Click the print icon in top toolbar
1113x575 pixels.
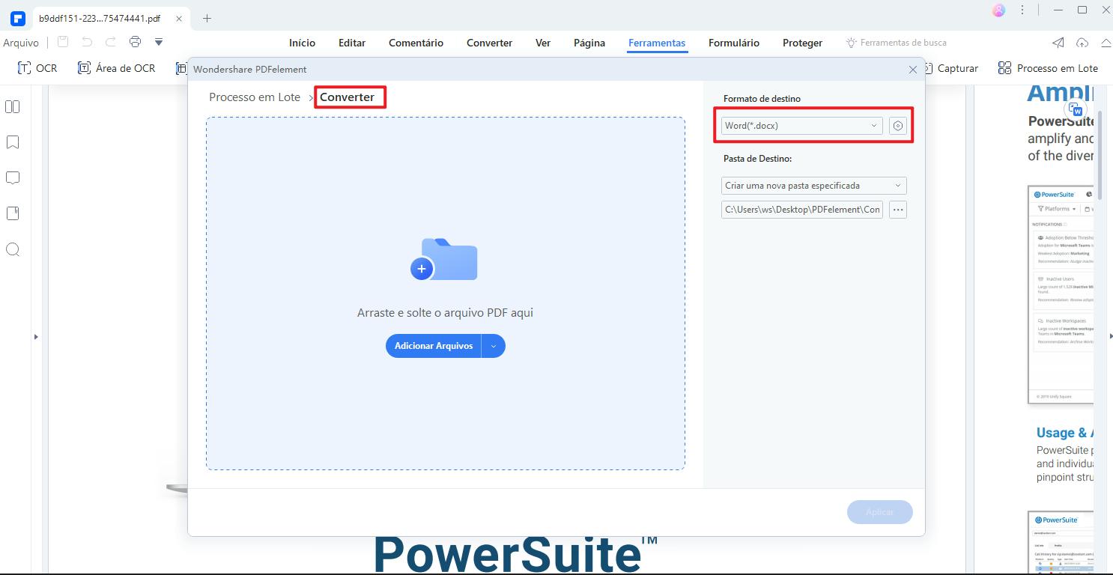(135, 42)
